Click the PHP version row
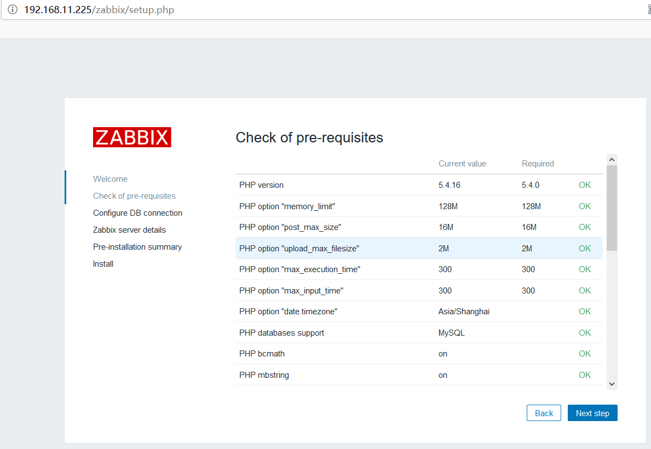The image size is (651, 449). (419, 185)
